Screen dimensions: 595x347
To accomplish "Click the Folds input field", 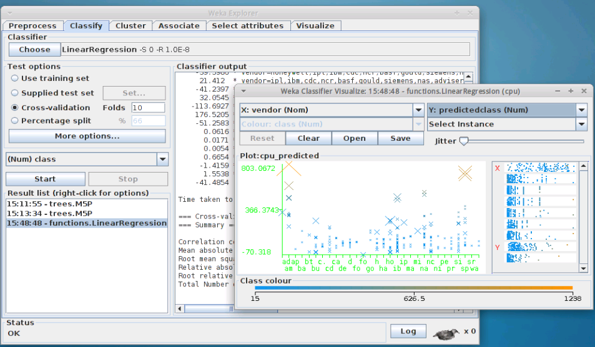I will coord(149,108).
